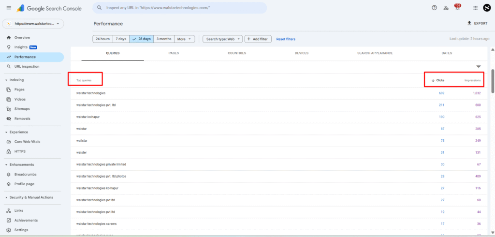Select "walstar technologies careers" query row
Viewport: 495px width, 237px height.
(x=279, y=224)
